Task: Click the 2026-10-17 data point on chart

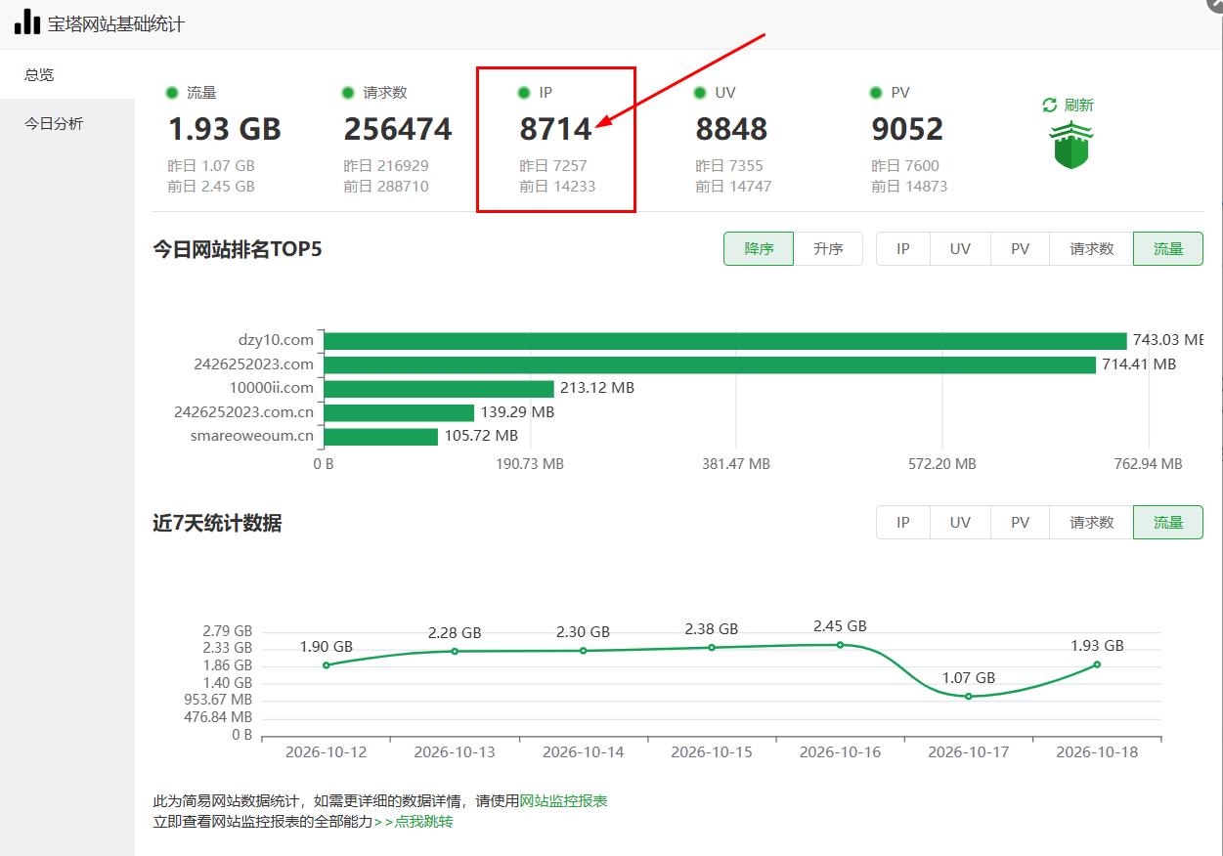Action: click(x=969, y=696)
